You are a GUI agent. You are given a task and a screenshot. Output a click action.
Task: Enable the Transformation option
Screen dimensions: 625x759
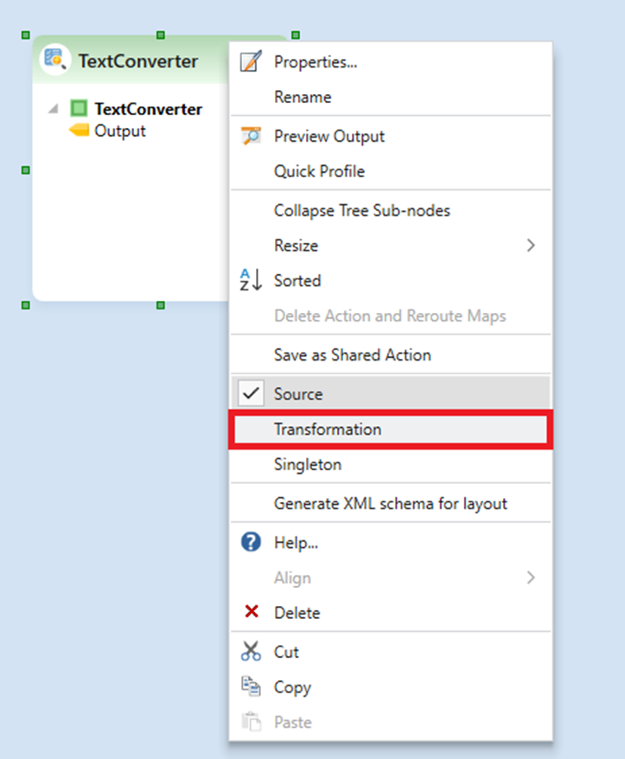point(328,430)
